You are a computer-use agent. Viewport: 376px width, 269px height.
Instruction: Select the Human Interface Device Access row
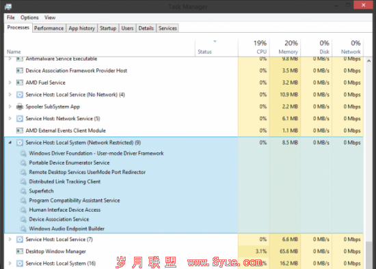tap(184, 210)
